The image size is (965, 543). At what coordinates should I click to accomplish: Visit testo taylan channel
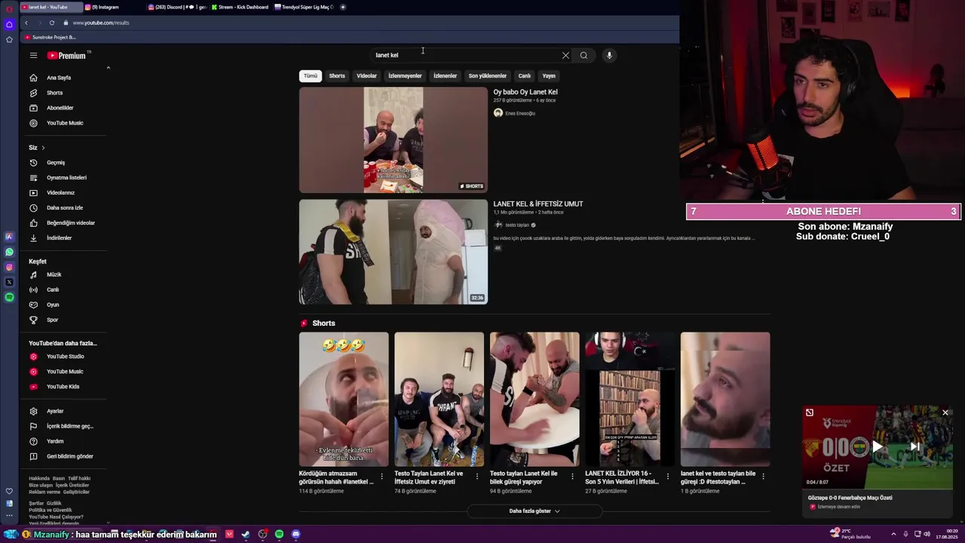[x=517, y=225]
